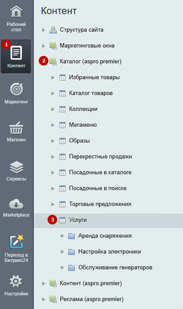The height and width of the screenshot is (309, 183).
Task: Click the Избранные товары link
Action: (94, 77)
